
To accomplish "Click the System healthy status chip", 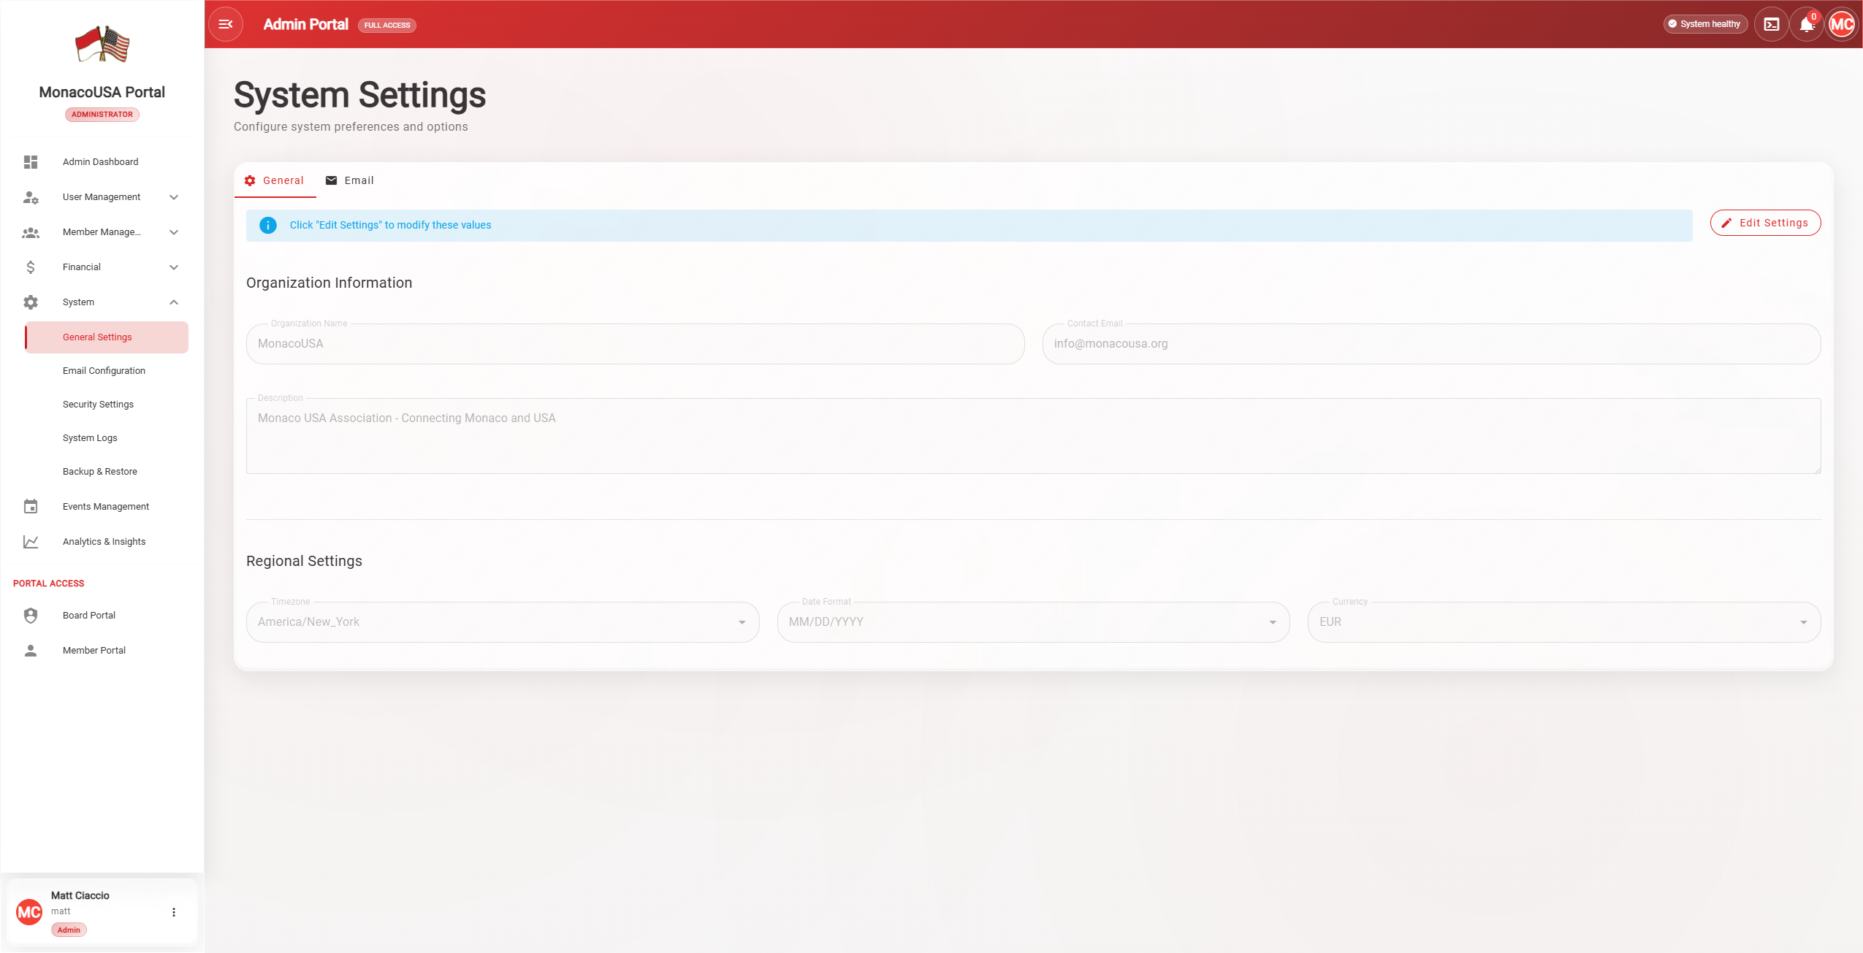I will tap(1705, 24).
